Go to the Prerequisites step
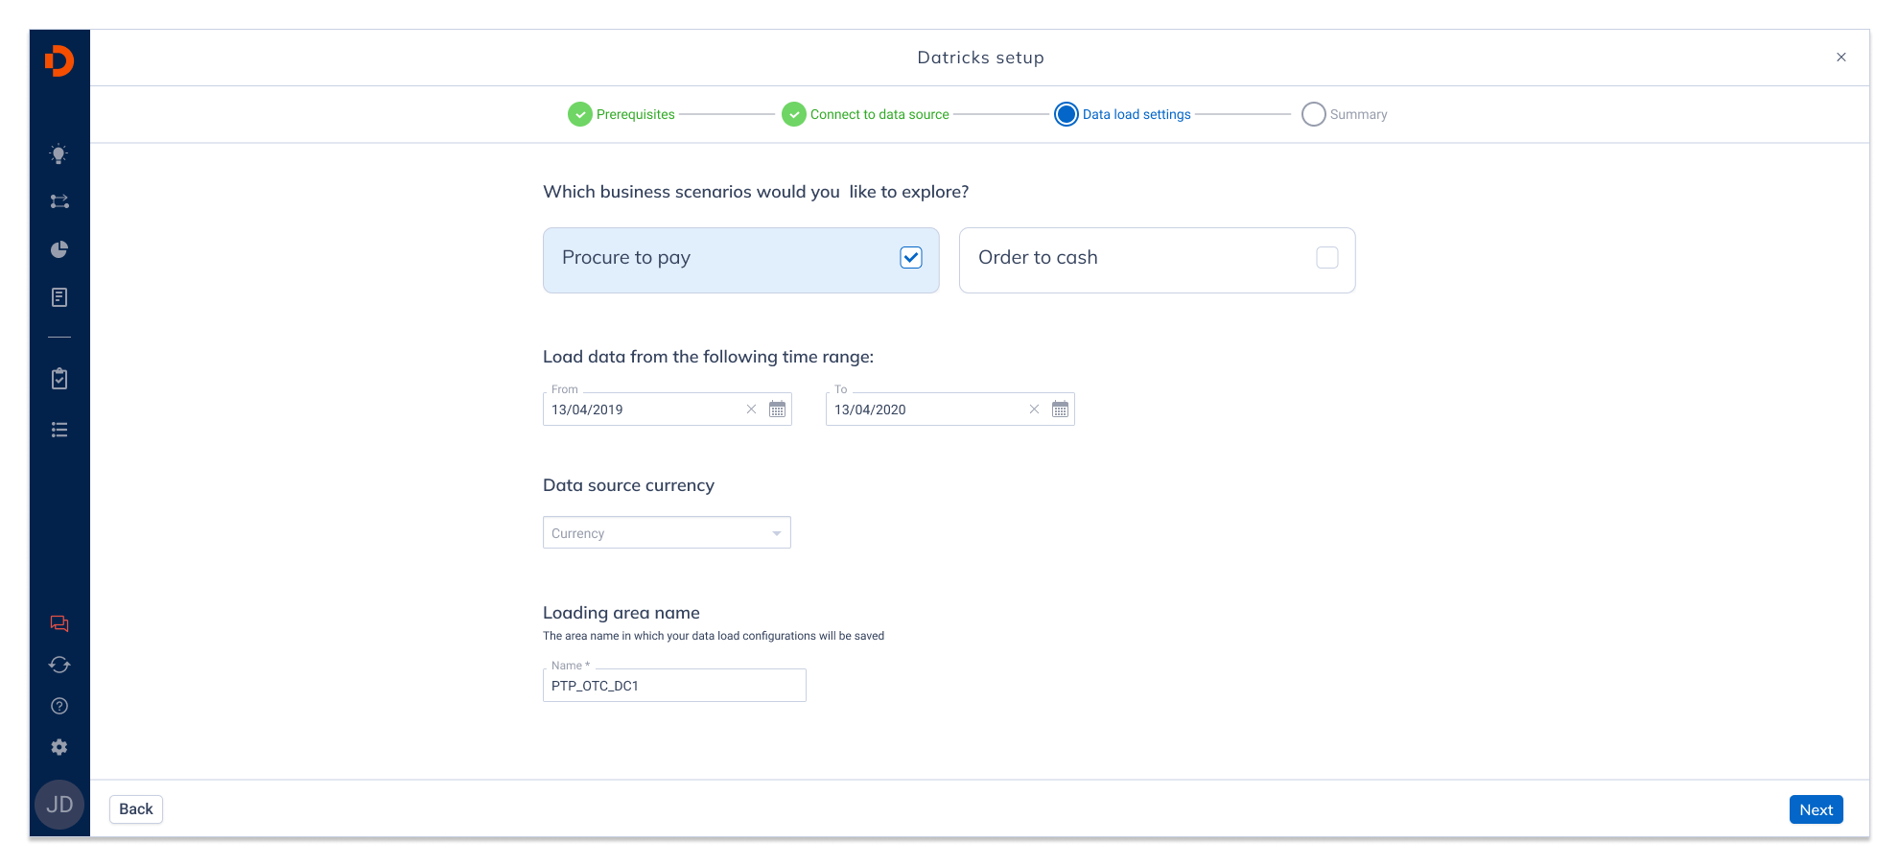The image size is (1899, 866). coord(621,114)
